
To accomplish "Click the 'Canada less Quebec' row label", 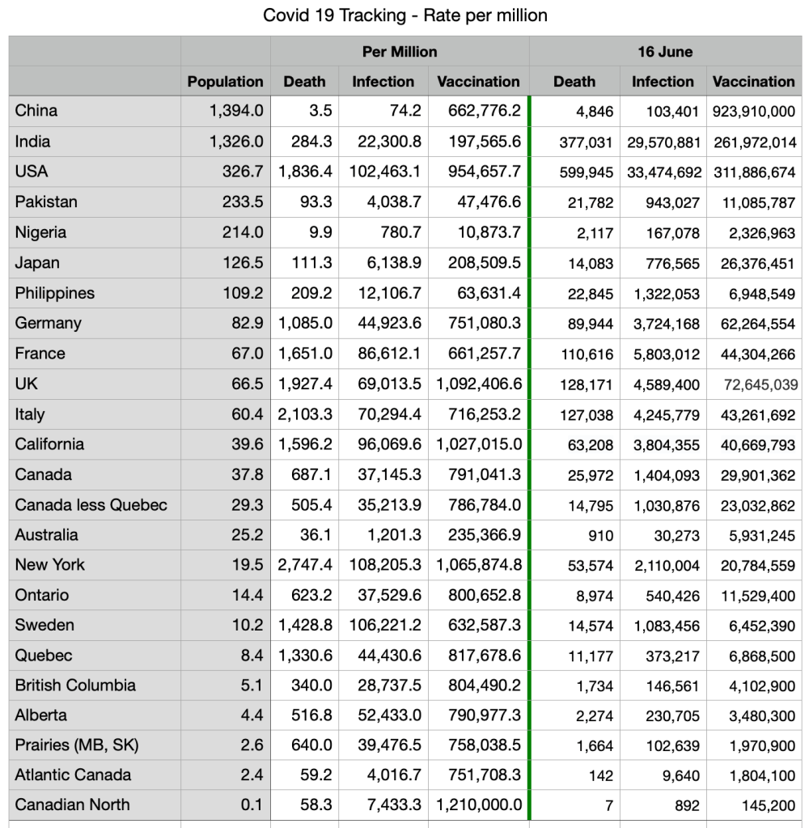I will 91,505.
